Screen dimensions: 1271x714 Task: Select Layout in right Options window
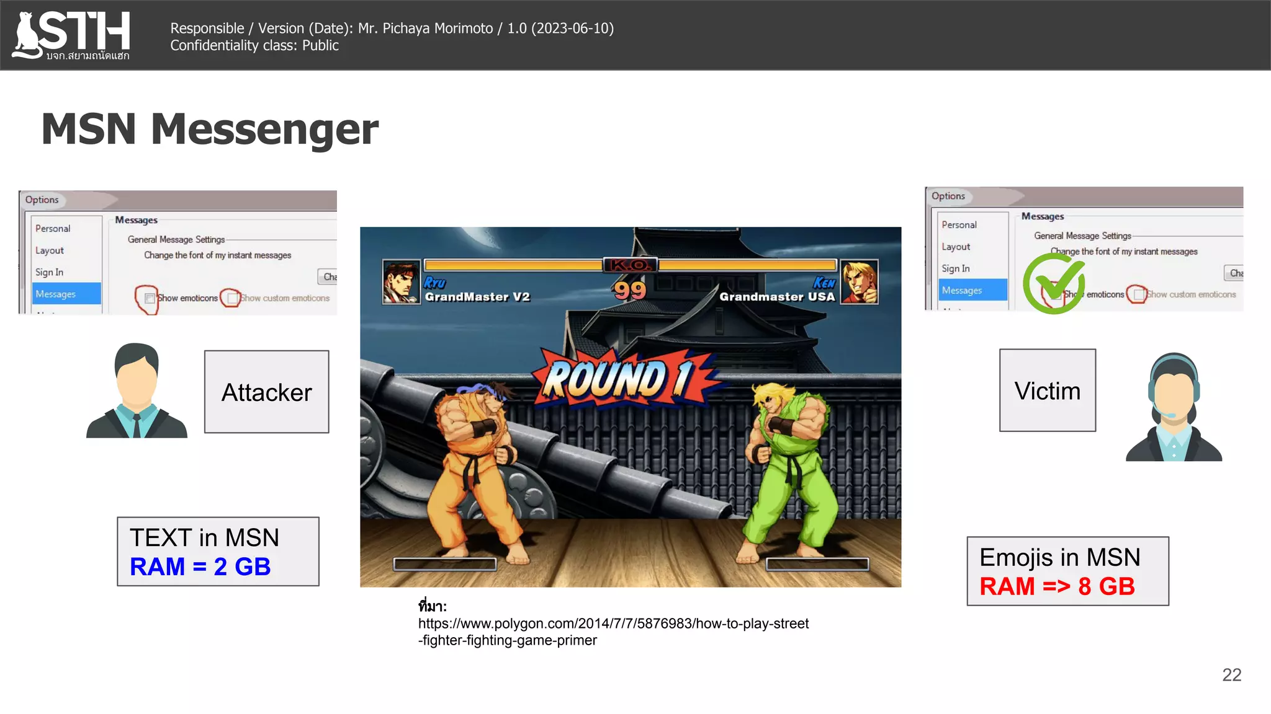[x=956, y=247]
